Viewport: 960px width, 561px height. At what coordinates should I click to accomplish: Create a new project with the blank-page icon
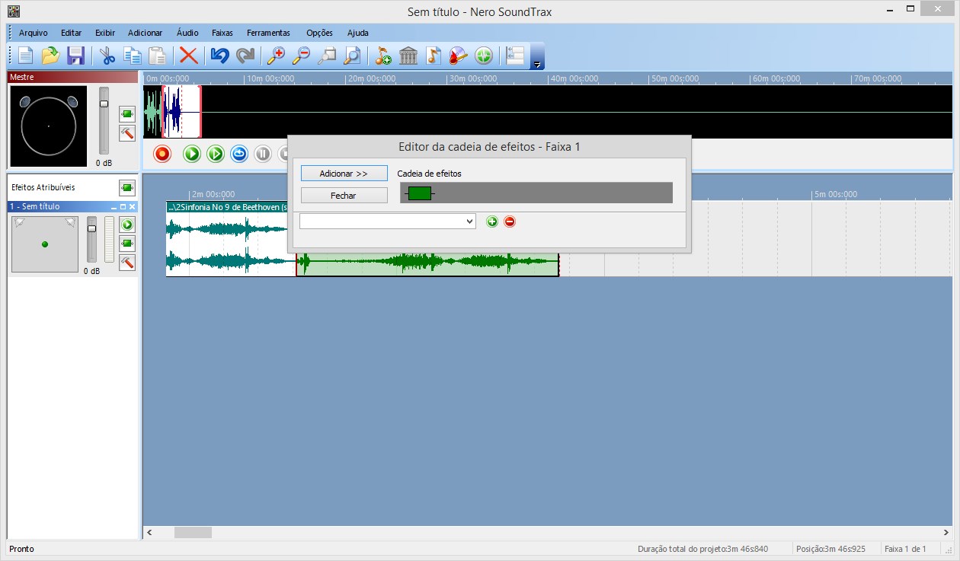pyautogui.click(x=26, y=56)
